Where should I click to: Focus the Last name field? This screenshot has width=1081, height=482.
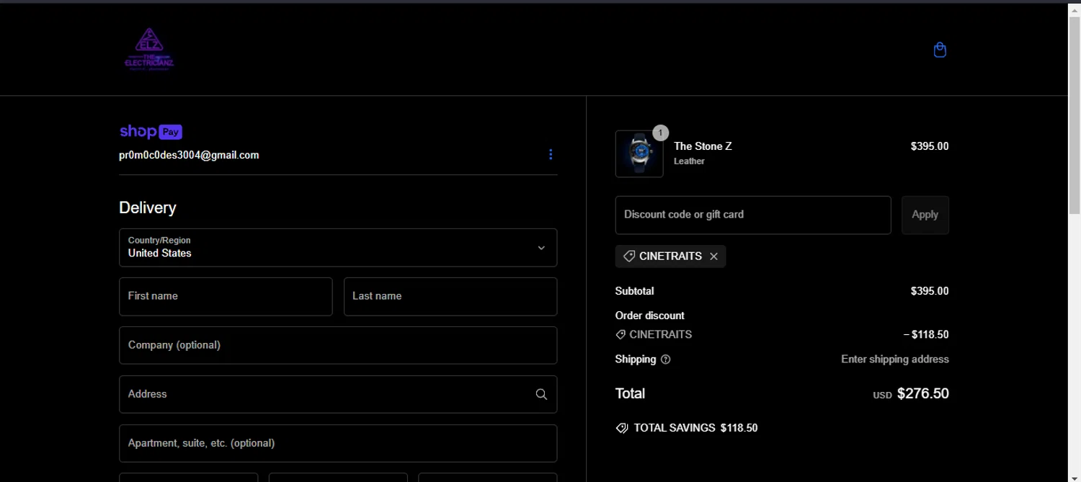tap(450, 296)
